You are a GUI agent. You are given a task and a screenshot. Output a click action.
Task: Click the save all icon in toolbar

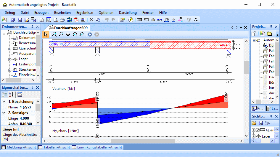pos(13,20)
